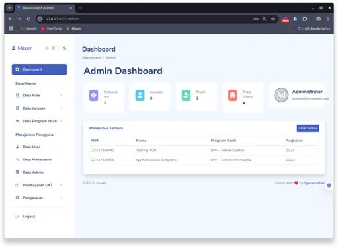The image size is (338, 247).
Task: Bookmark this page with star icon
Action: click(x=273, y=19)
